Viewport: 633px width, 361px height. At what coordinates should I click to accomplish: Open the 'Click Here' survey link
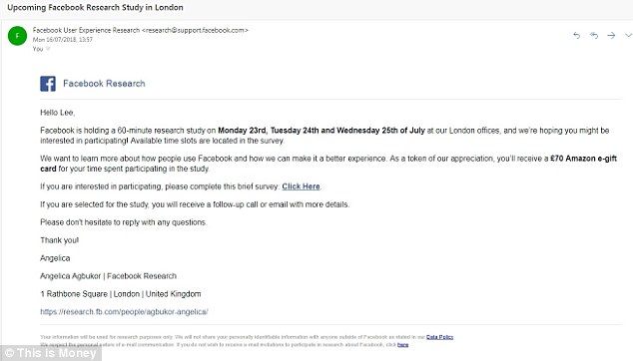click(301, 186)
